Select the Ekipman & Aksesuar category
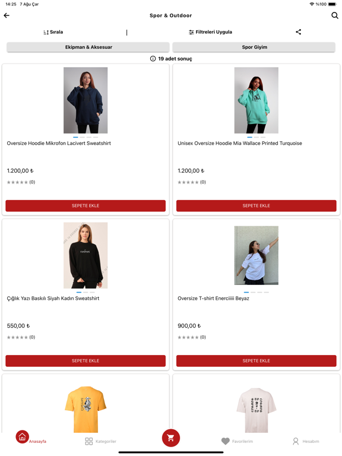 [x=88, y=47]
